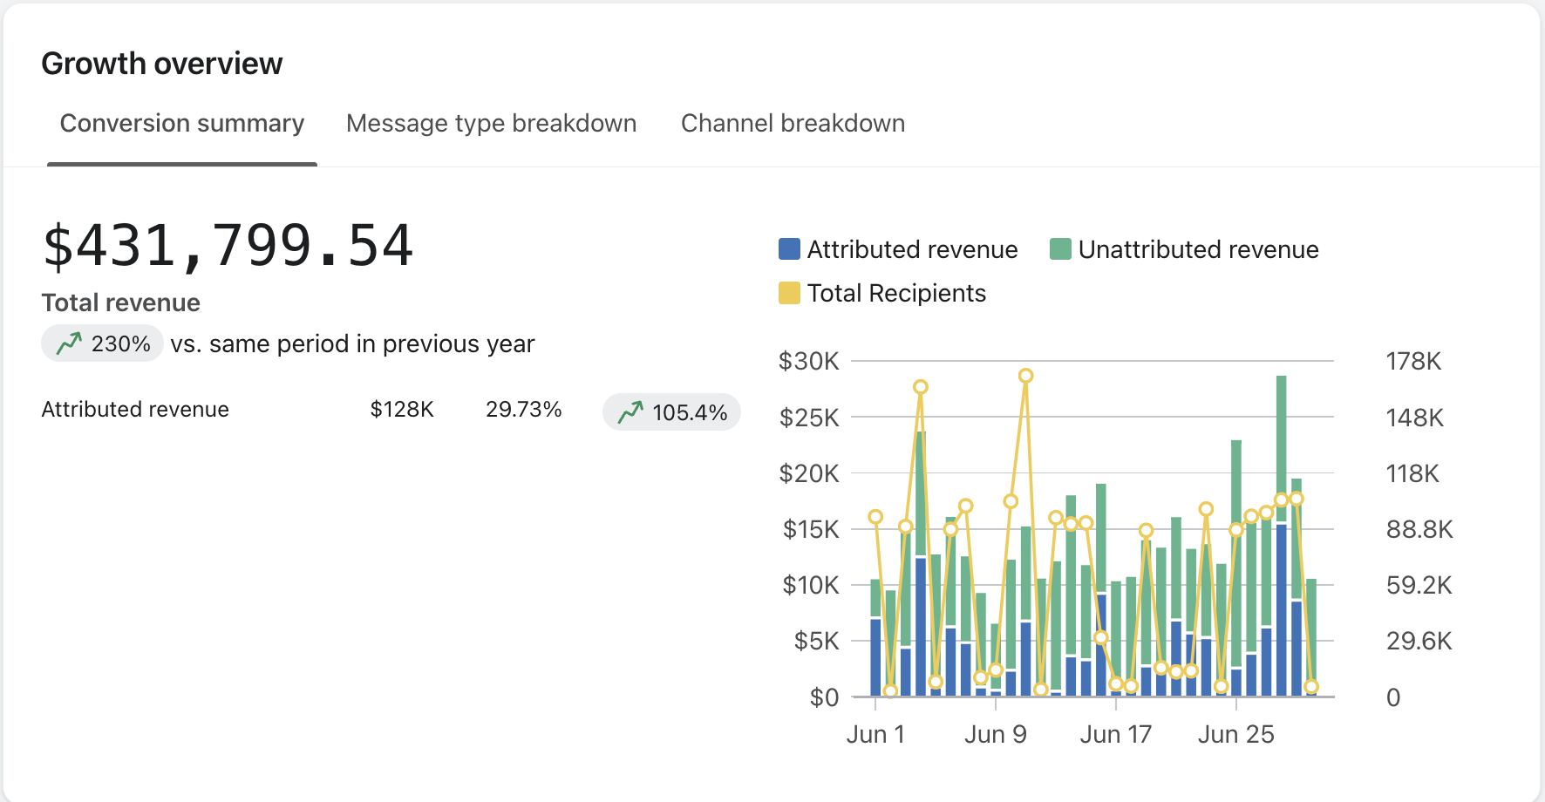Select the Total revenue label
1545x802 pixels.
[x=121, y=302]
